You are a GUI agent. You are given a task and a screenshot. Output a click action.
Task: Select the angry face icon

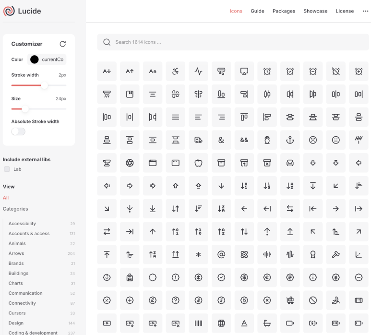point(313,140)
